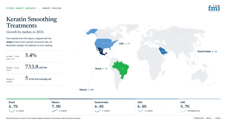Click the USA V-curve icon
This screenshot has height=127, width=227.
(x=140, y=111)
